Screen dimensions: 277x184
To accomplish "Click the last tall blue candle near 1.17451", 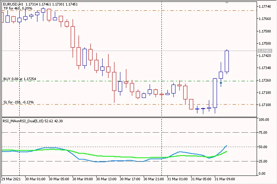I will coord(227,61).
